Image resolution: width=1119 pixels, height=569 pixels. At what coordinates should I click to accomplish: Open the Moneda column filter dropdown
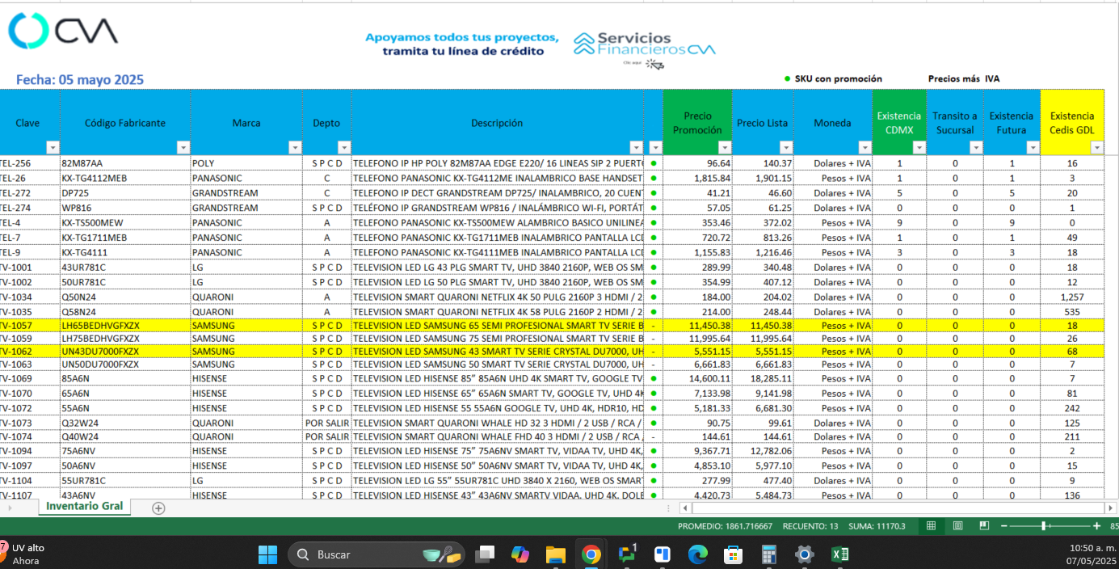click(864, 147)
